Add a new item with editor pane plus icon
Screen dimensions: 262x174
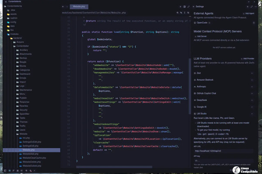pyautogui.click(x=180, y=7)
